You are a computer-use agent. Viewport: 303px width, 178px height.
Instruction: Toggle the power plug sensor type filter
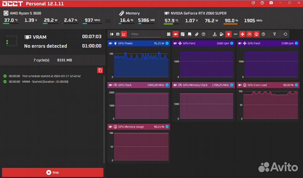coord(229,34)
